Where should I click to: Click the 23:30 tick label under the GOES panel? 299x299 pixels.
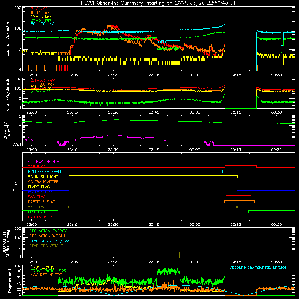click(x=113, y=150)
